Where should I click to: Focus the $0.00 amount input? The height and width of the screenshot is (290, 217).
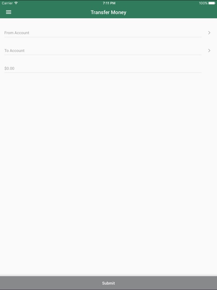[x=103, y=68]
